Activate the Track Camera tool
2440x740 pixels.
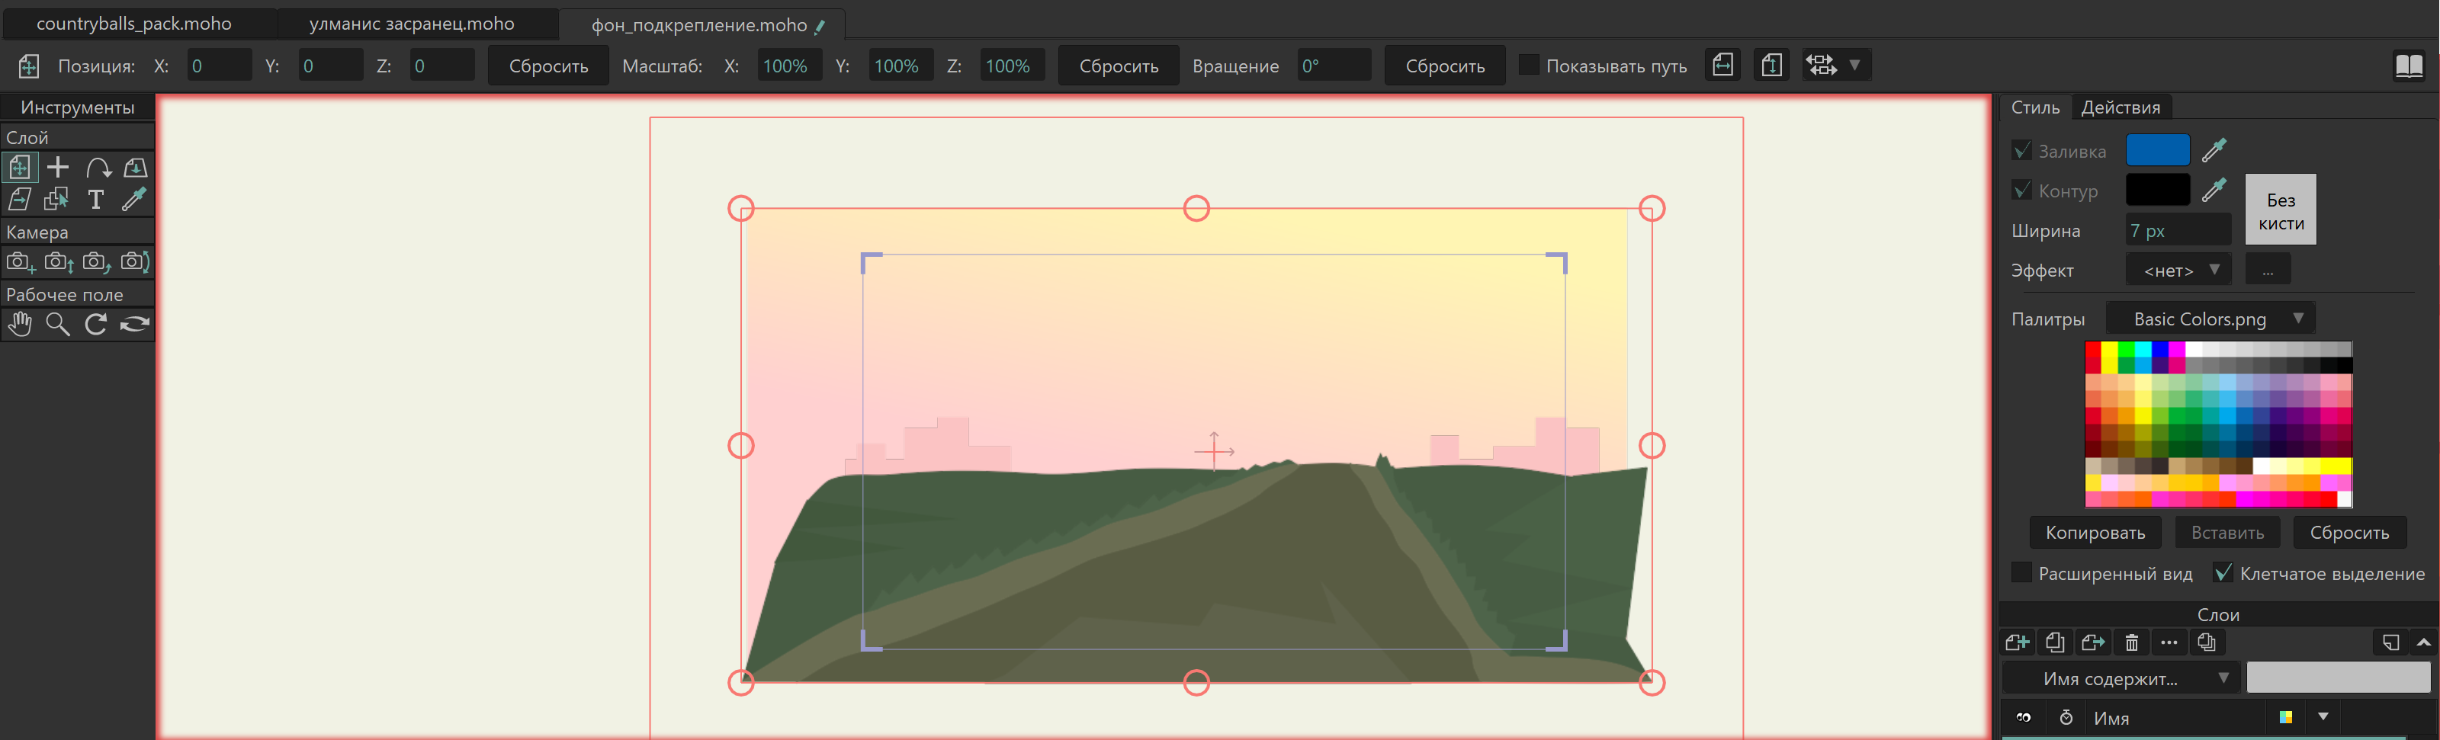pyautogui.click(x=19, y=262)
